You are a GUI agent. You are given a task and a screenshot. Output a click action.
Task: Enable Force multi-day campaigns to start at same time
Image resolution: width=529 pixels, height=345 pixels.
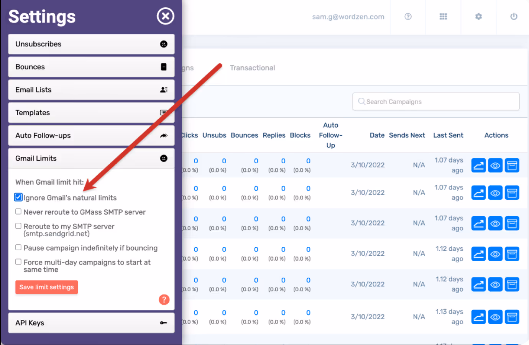pyautogui.click(x=18, y=262)
